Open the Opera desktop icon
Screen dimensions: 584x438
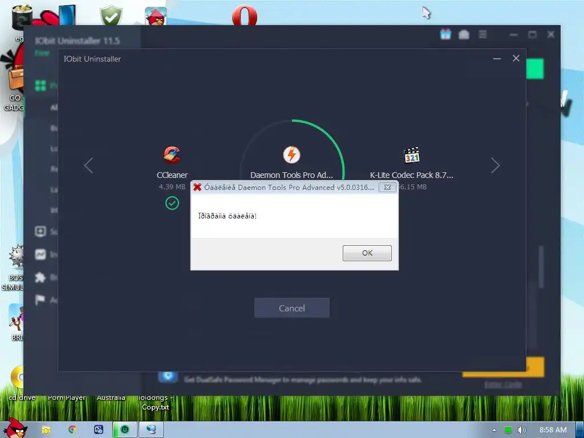pos(244,15)
